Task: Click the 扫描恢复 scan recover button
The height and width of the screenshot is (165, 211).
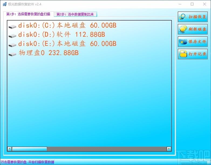Action: point(193,17)
